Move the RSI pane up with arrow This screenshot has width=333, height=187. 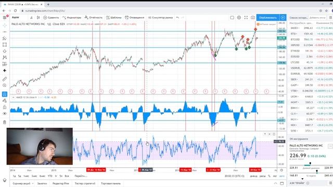coord(265,134)
